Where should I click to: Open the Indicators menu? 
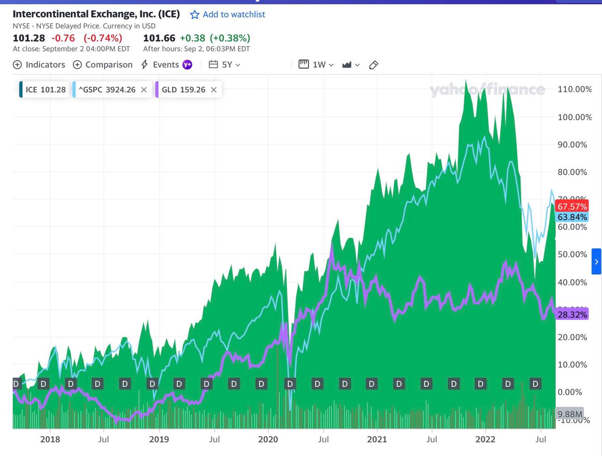pyautogui.click(x=39, y=65)
